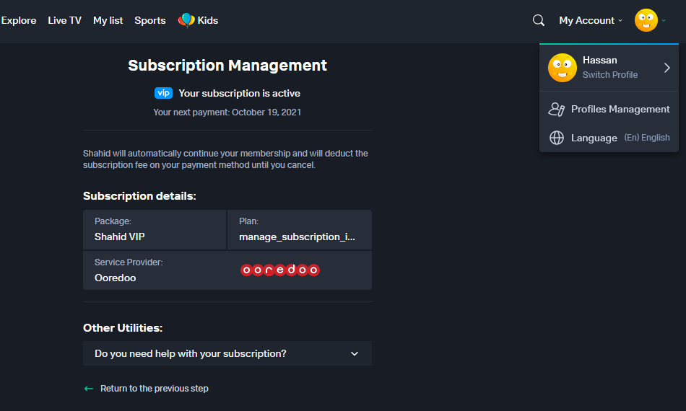Open the search magnifier icon
Screen dimensions: 686x411
pos(539,20)
